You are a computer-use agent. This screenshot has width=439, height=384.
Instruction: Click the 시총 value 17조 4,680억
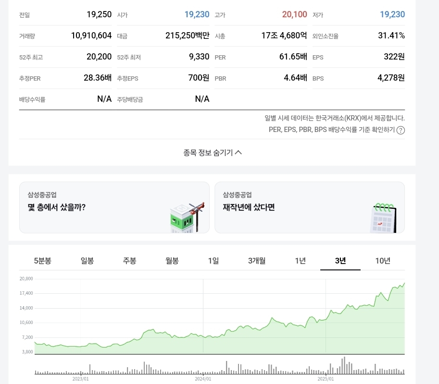tap(284, 36)
